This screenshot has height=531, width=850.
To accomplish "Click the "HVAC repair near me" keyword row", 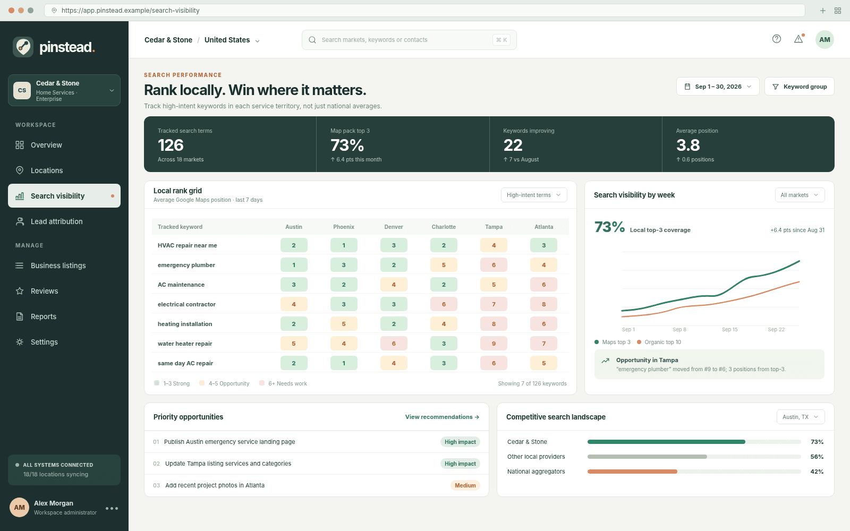I will [x=360, y=245].
